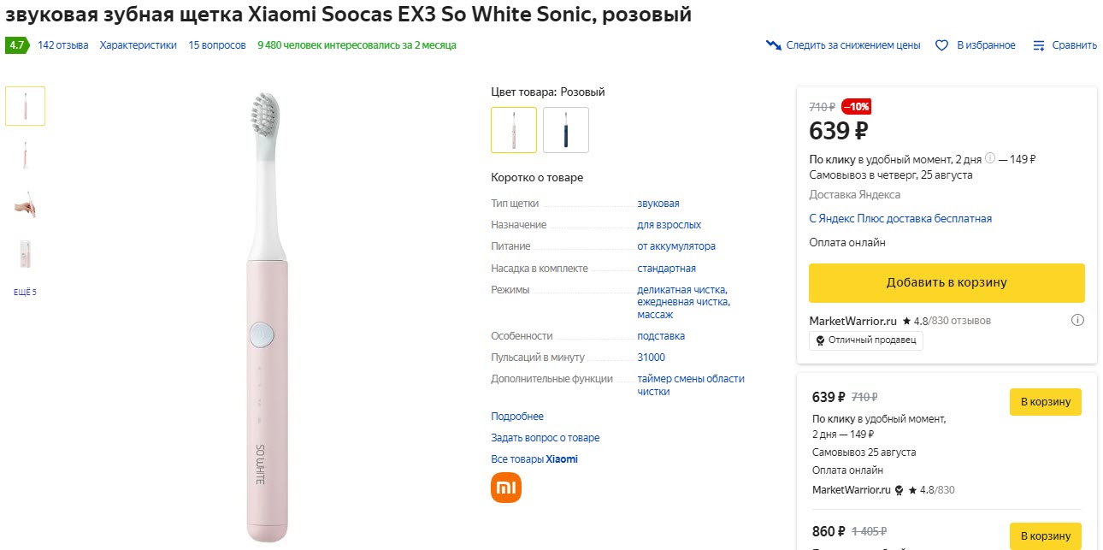Click the звуковая brush type link

pos(657,203)
